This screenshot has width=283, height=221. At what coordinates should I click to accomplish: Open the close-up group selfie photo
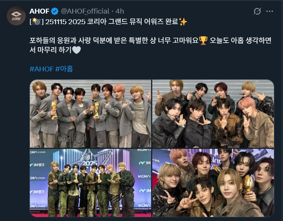[213, 183]
